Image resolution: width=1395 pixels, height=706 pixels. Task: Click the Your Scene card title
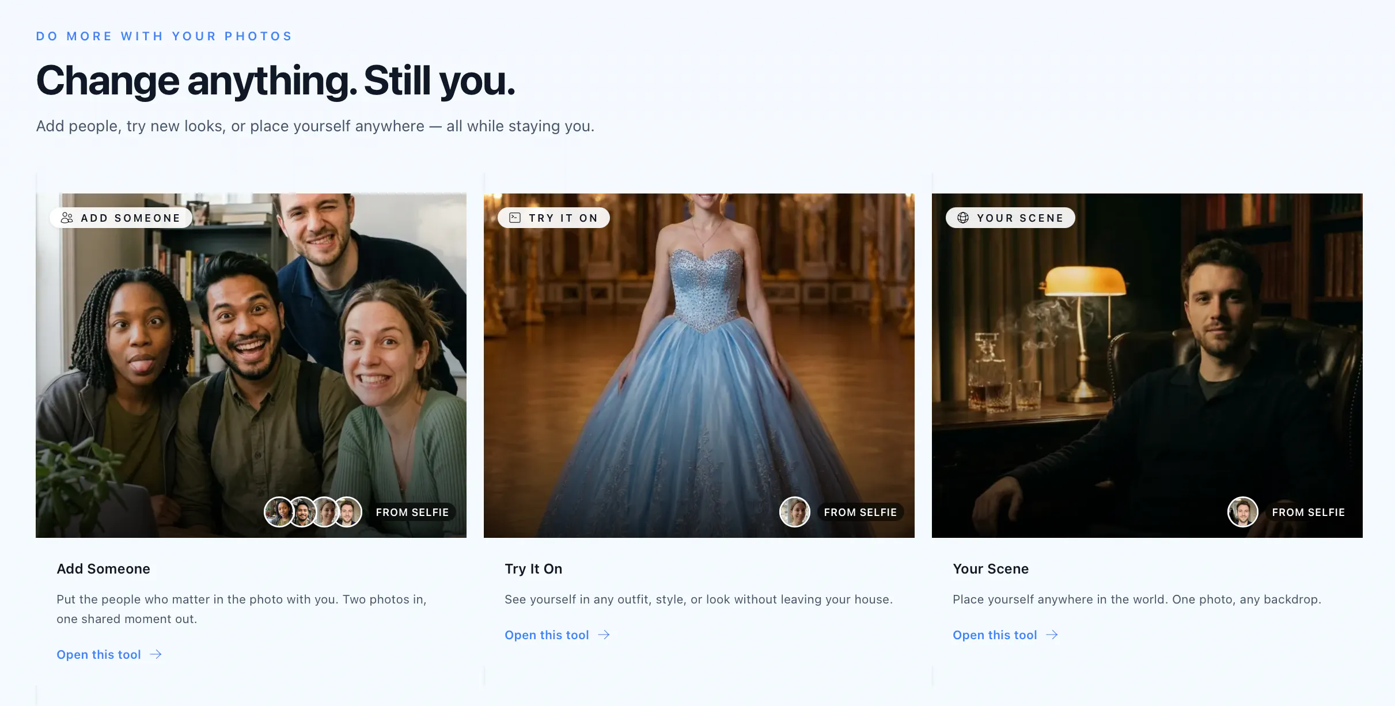tap(991, 569)
